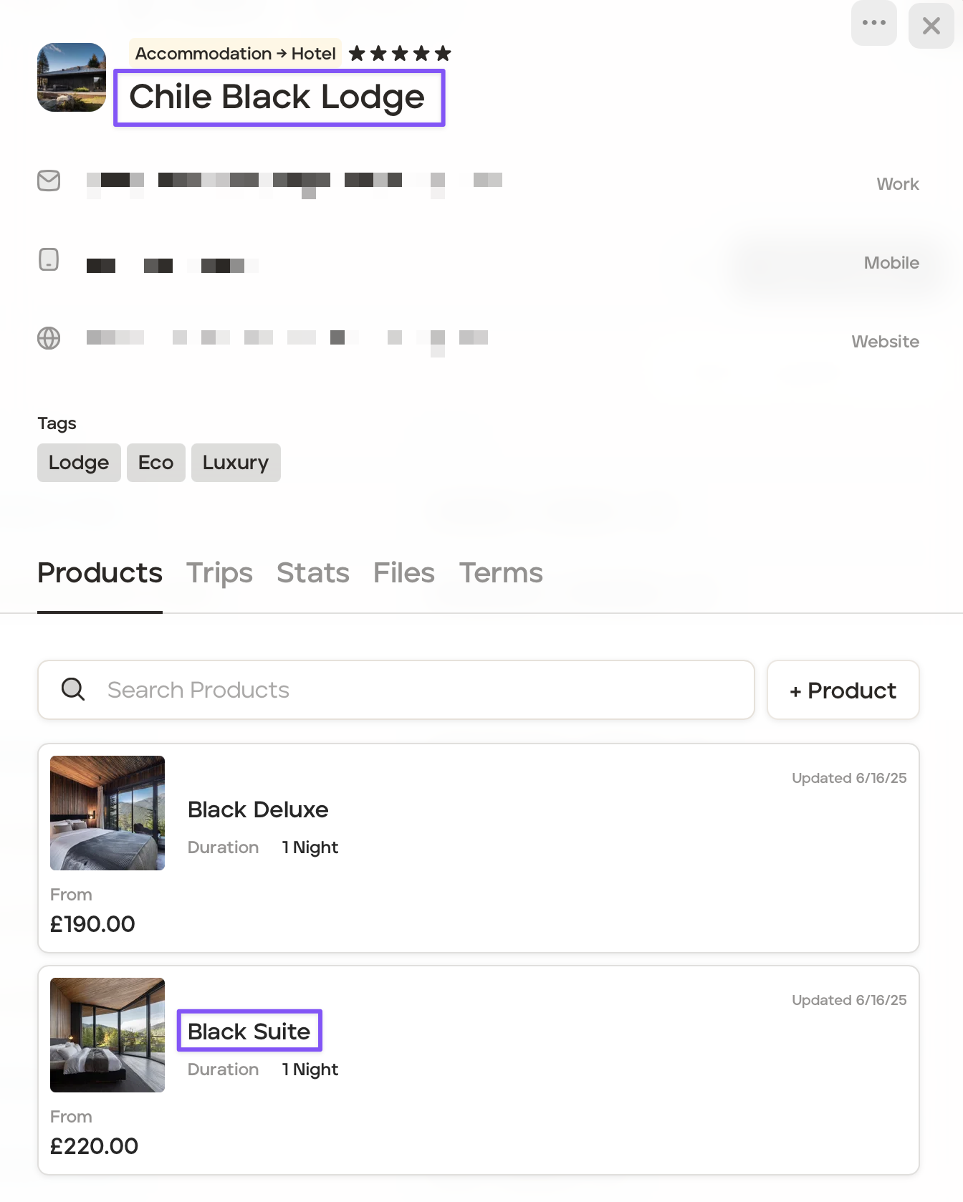Image resolution: width=963 pixels, height=1202 pixels.
Task: Click the five-star rating icons
Action: click(400, 54)
